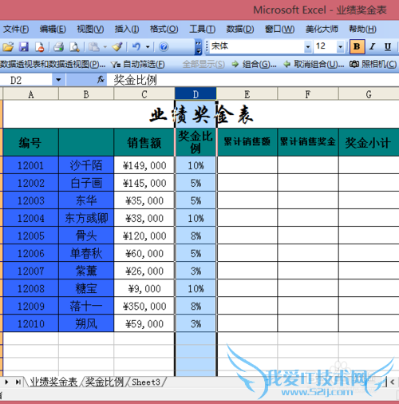Click cell with ¥9,000
This screenshot has width=399, height=404.
(144, 288)
